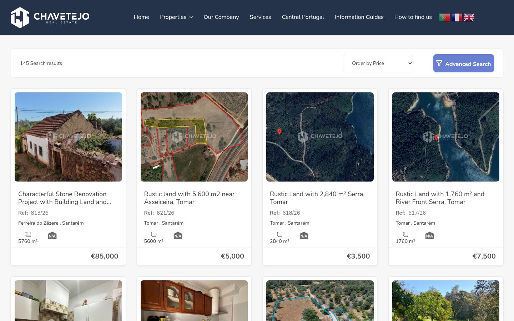Viewport: 514px width, 321px height.
Task: View satellite river image of the 1,760 m² land
Action: (446, 137)
